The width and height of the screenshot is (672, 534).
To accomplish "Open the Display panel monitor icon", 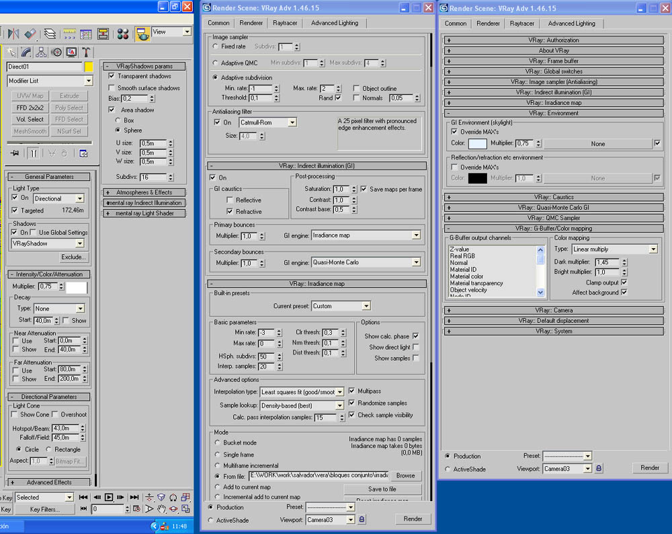I will (x=71, y=52).
